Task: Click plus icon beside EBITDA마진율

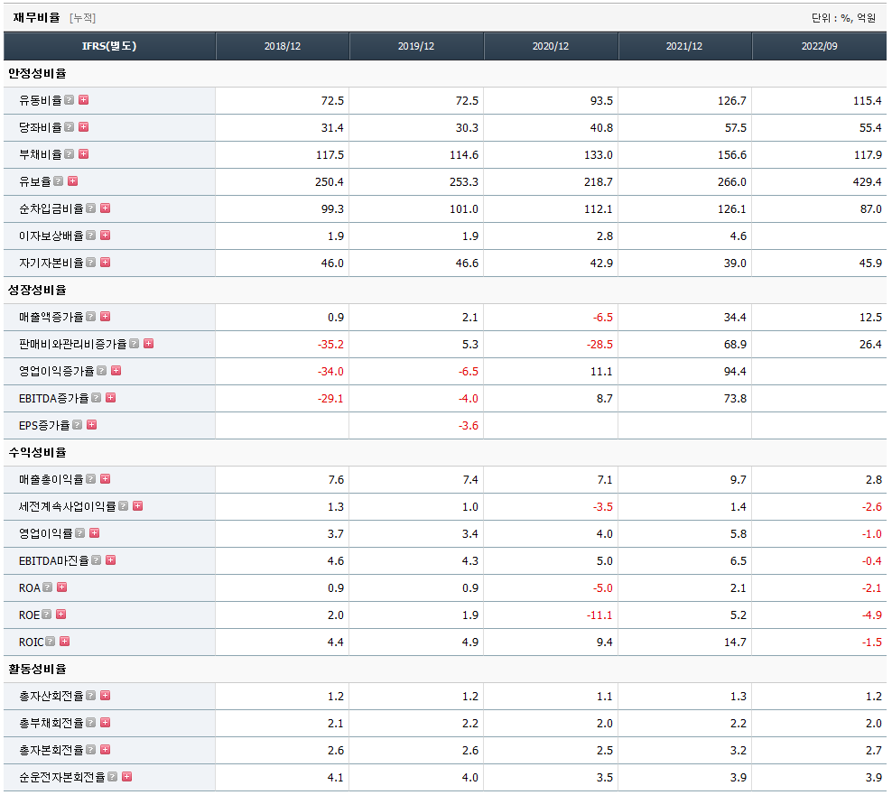Action: pos(111,560)
